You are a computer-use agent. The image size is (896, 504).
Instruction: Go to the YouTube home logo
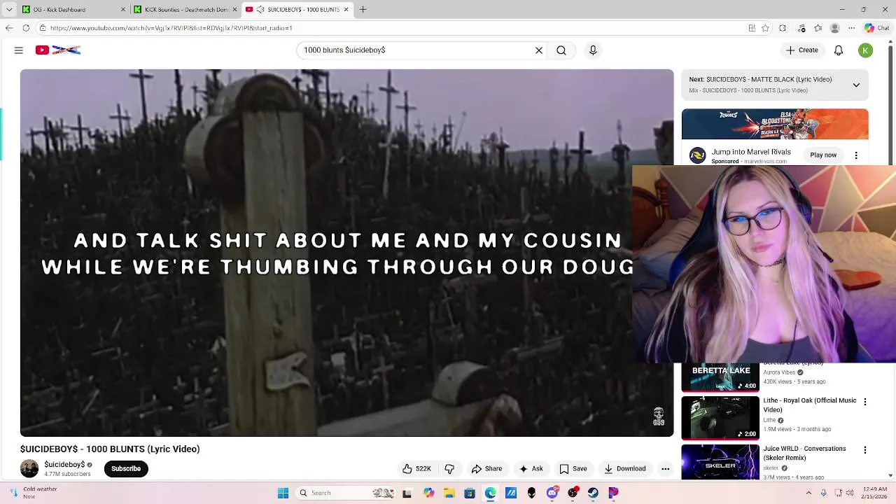pos(58,50)
